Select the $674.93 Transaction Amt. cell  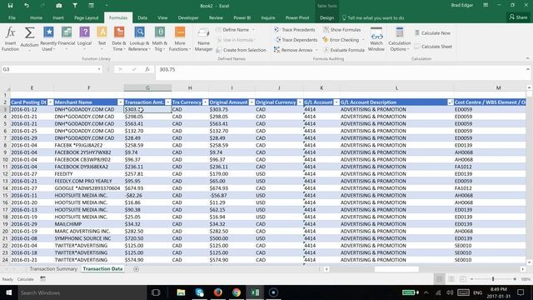pos(147,188)
